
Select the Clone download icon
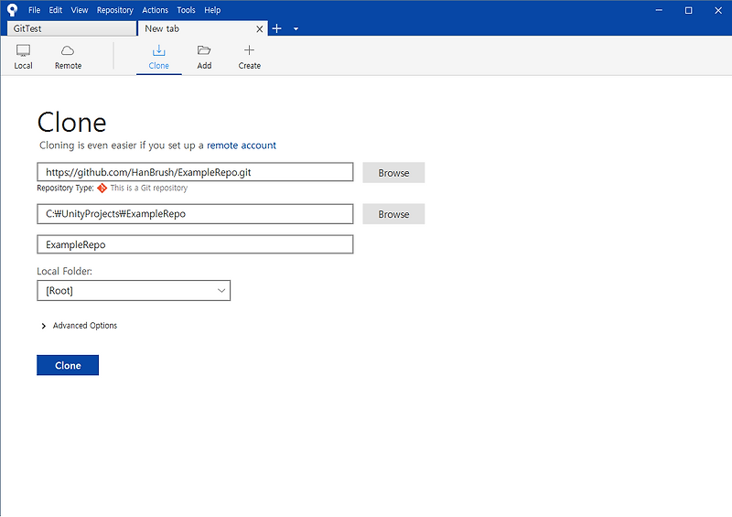click(x=158, y=50)
